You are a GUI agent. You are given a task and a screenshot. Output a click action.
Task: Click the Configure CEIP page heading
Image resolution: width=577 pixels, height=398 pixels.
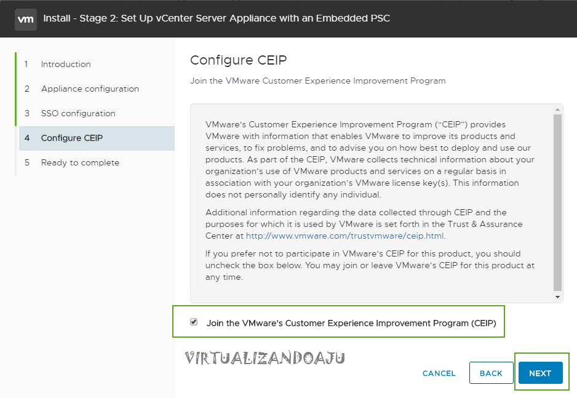tap(239, 60)
